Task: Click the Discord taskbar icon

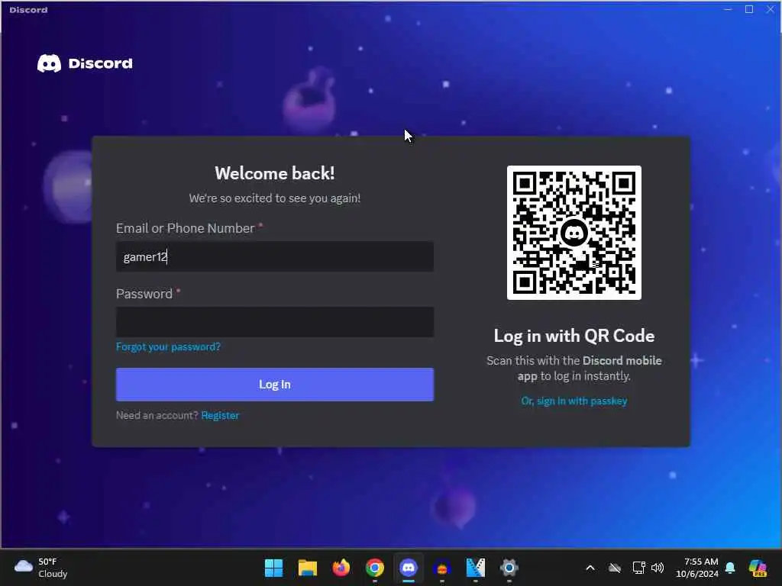Action: 409,568
